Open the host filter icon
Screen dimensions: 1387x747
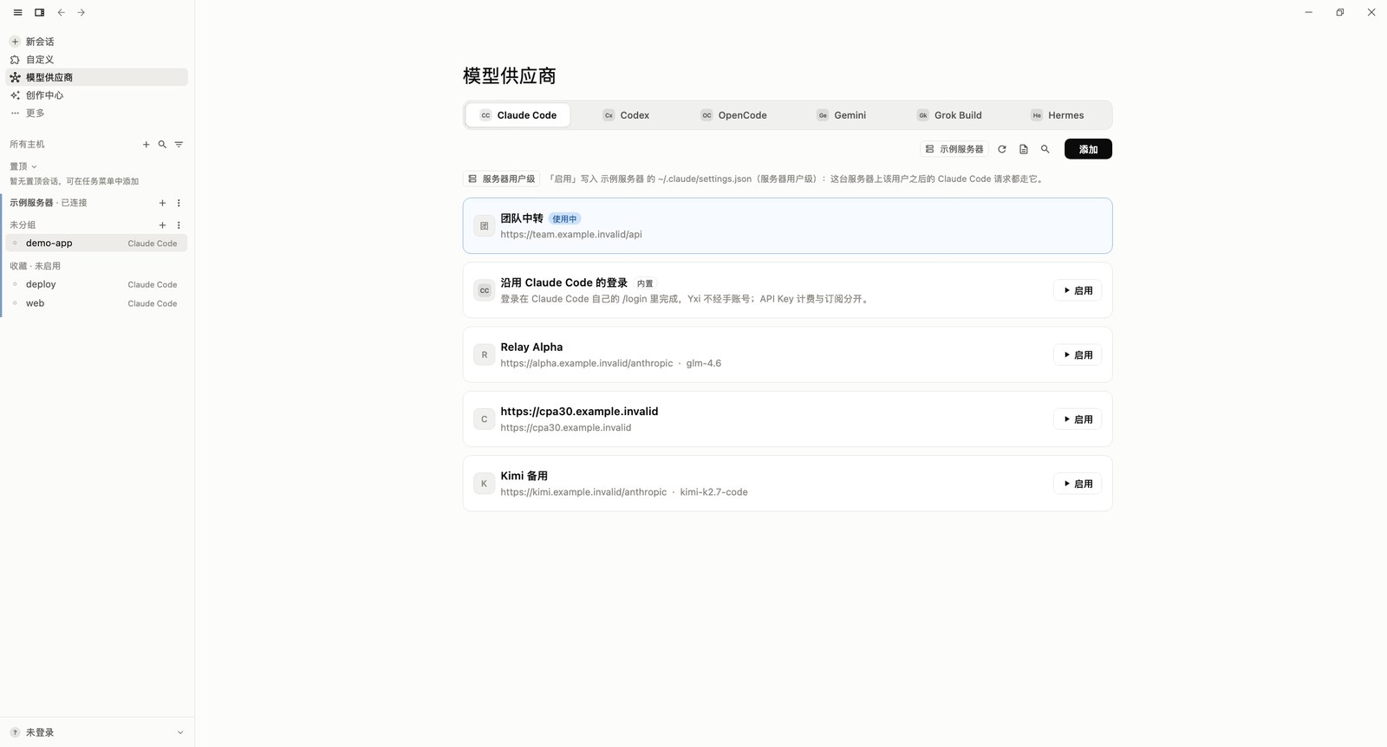(179, 145)
